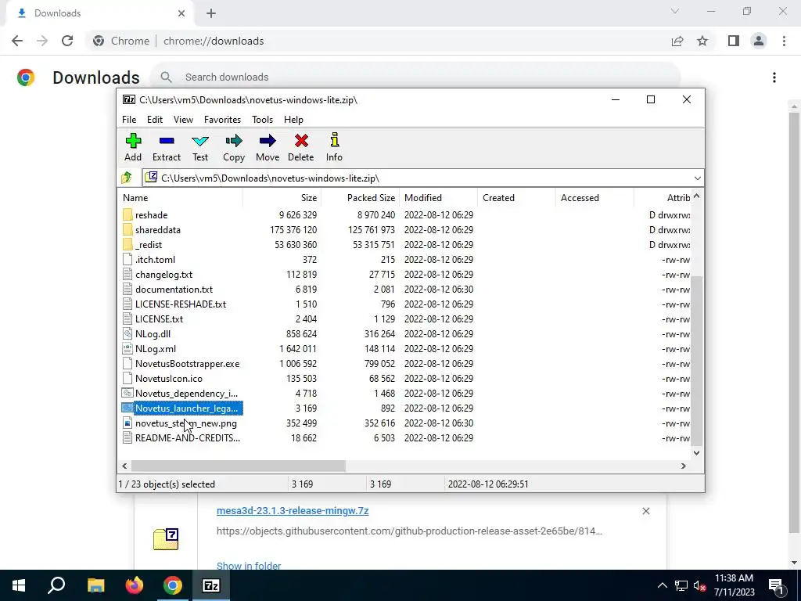
Task: Sort file list by Size column
Action: point(282,198)
